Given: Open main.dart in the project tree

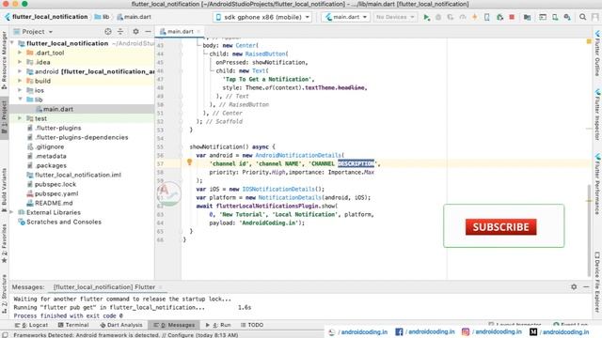Looking at the screenshot, I should coord(58,109).
